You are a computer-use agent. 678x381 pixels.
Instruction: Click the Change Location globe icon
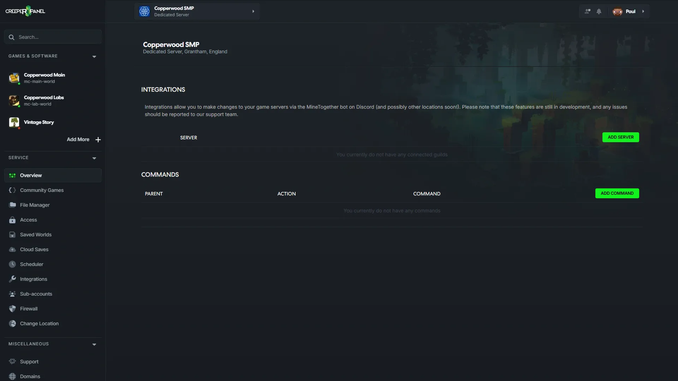12,323
